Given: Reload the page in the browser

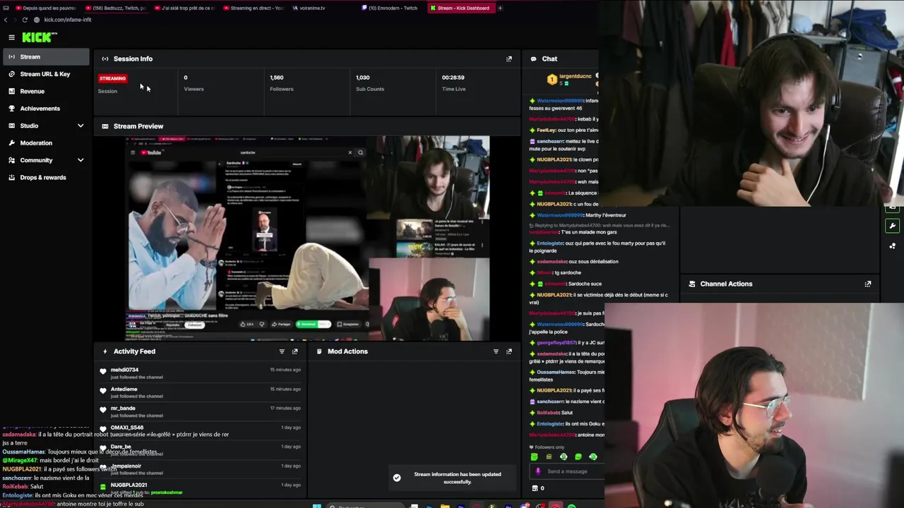Looking at the screenshot, I should click(26, 20).
